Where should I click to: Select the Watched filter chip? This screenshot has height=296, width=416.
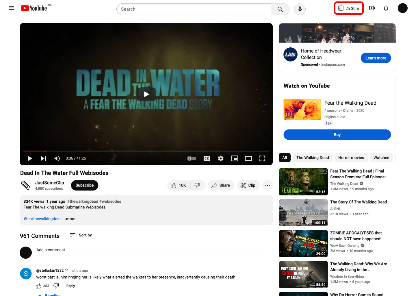tap(381, 158)
